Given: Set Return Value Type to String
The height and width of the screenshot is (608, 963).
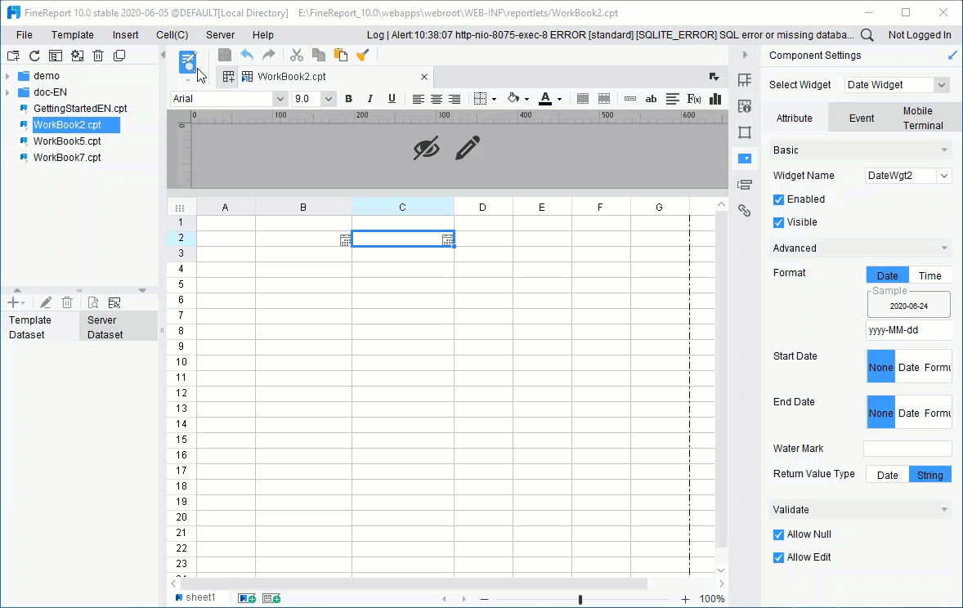Looking at the screenshot, I should [929, 475].
